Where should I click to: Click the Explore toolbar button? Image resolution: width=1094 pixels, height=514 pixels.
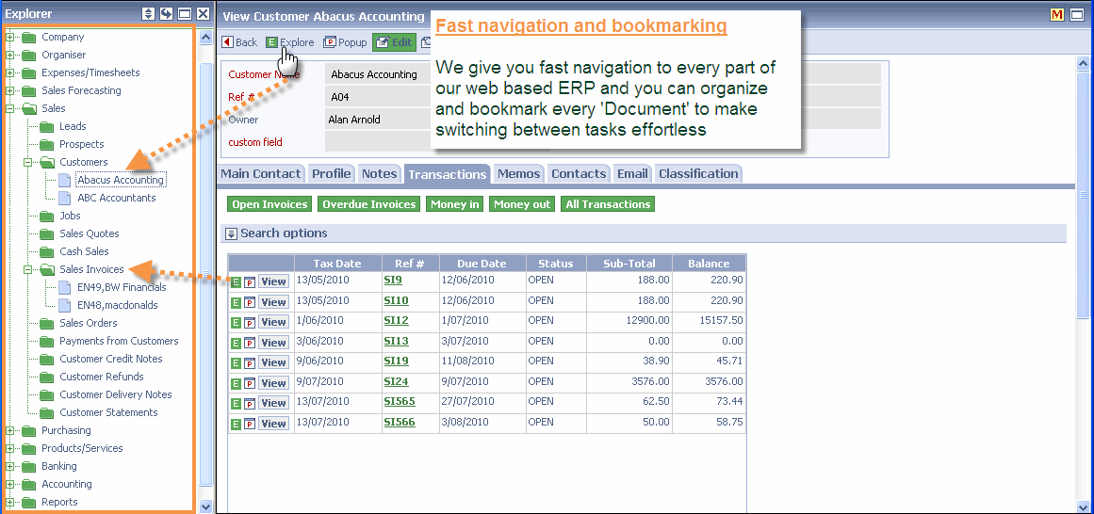point(290,42)
